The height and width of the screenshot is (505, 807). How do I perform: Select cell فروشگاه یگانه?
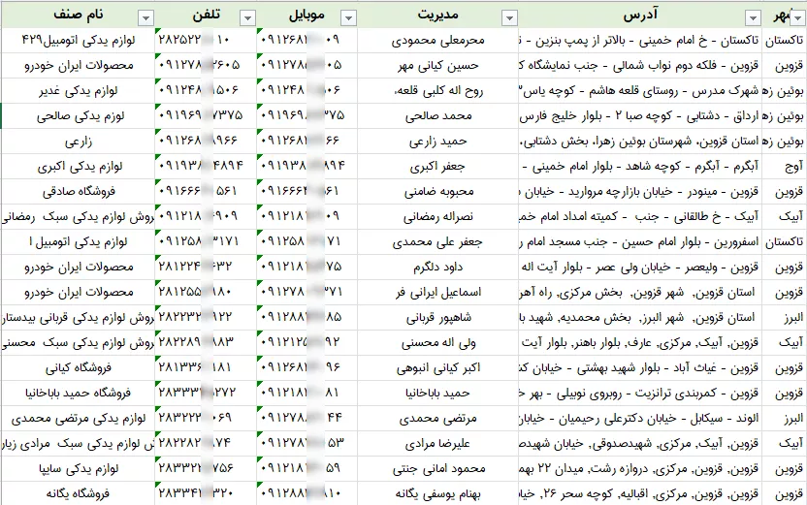(x=78, y=493)
